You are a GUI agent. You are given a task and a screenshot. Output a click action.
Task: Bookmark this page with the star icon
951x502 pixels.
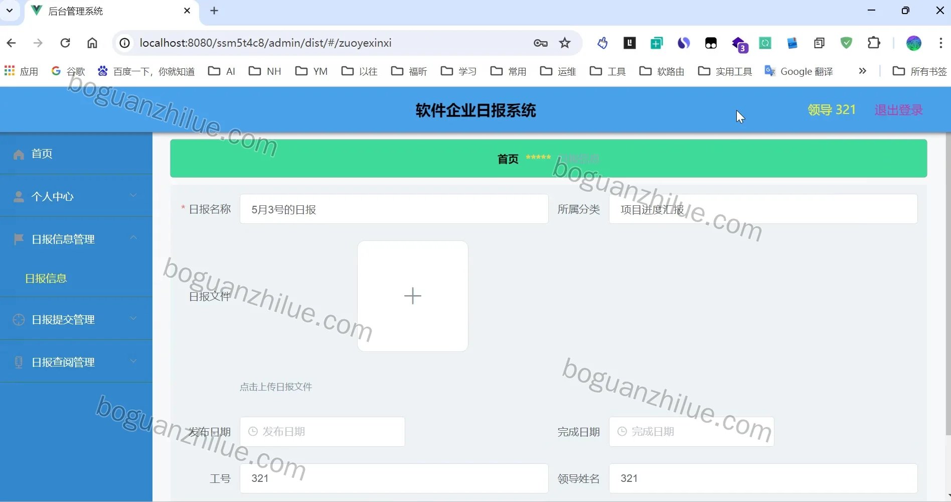[x=565, y=43]
